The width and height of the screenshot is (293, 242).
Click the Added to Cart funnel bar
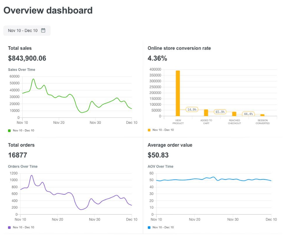tap(206, 113)
